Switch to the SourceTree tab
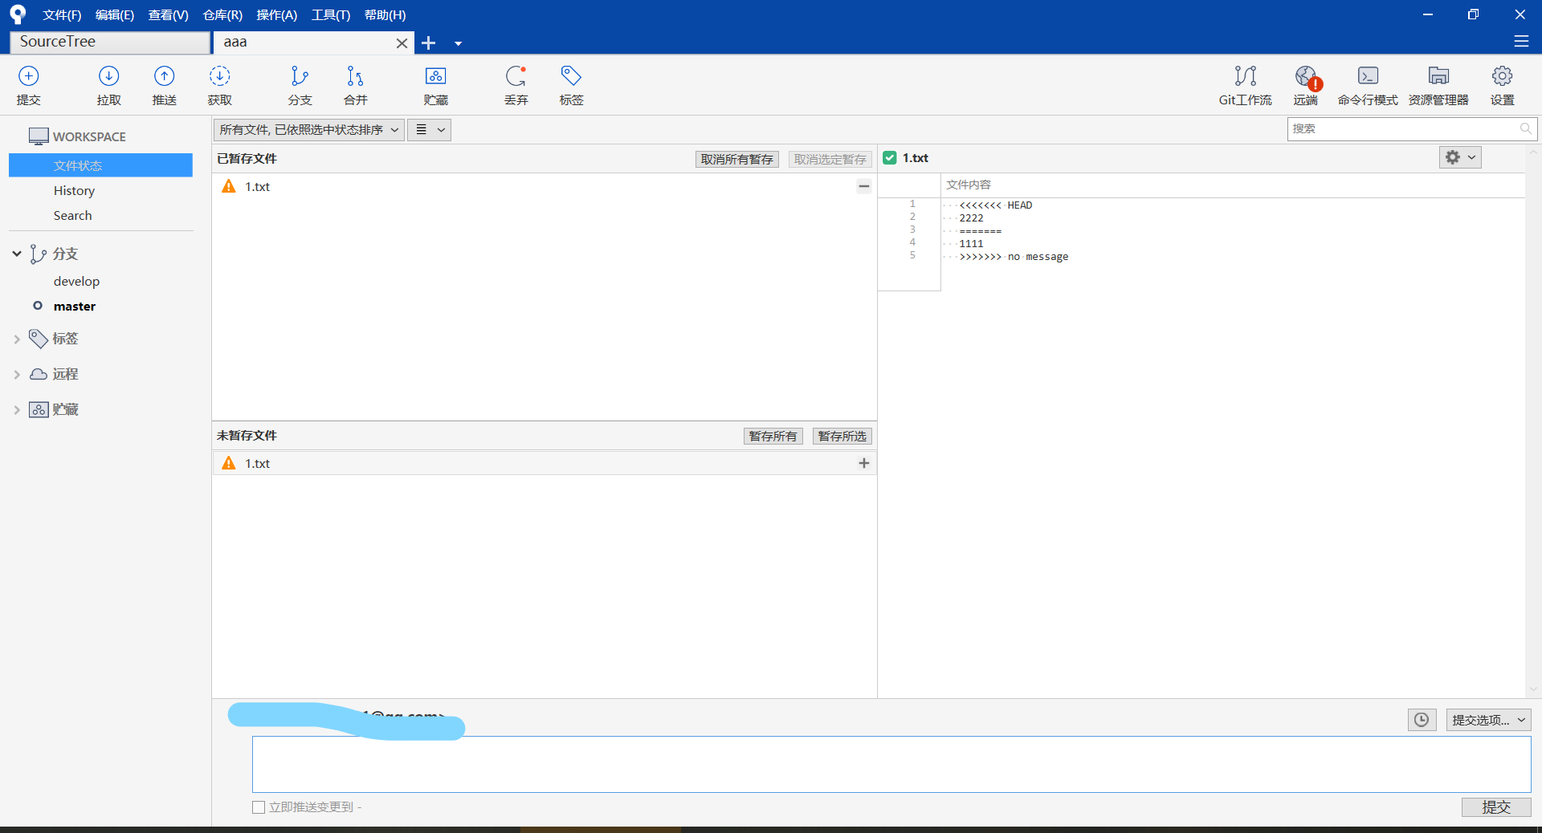This screenshot has height=833, width=1542. coord(110,42)
